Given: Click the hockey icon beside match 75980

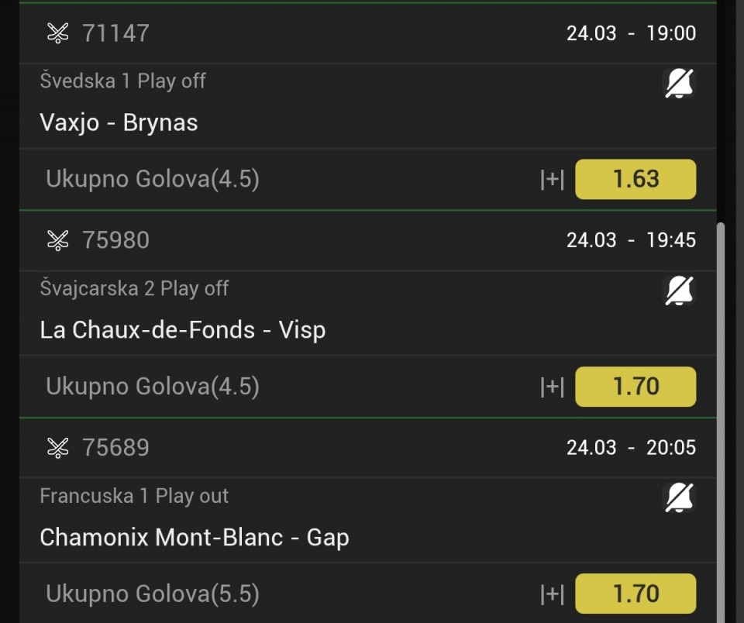Looking at the screenshot, I should pos(58,240).
